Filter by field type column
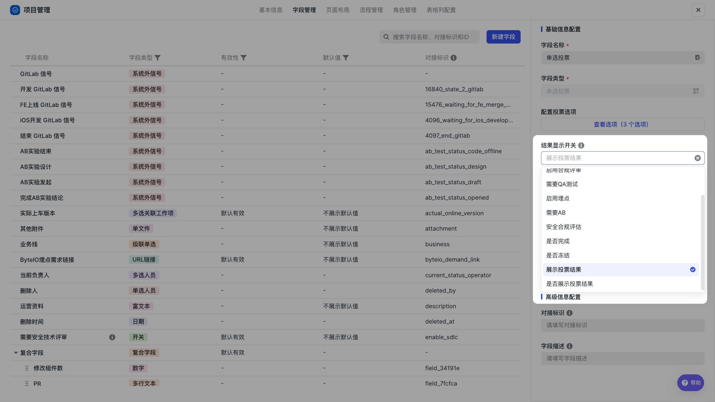This screenshot has height=402, width=715. click(158, 58)
